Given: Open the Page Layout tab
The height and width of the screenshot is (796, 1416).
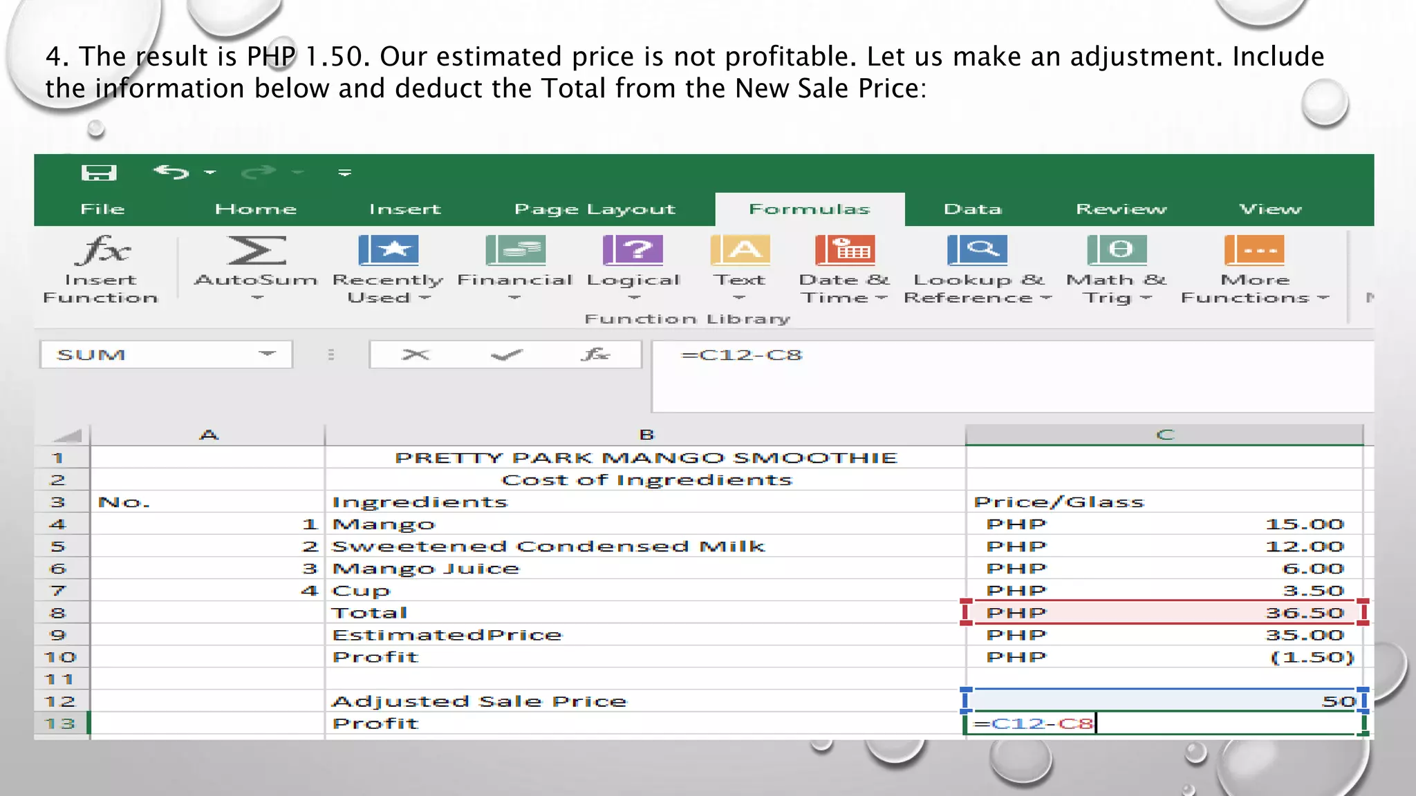Looking at the screenshot, I should coord(595,209).
